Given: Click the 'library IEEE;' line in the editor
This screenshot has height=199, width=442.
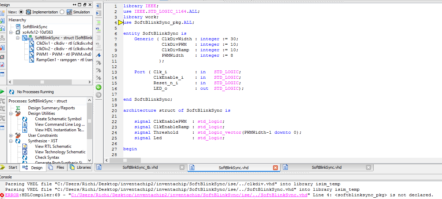Looking at the screenshot, I should [x=141, y=6].
